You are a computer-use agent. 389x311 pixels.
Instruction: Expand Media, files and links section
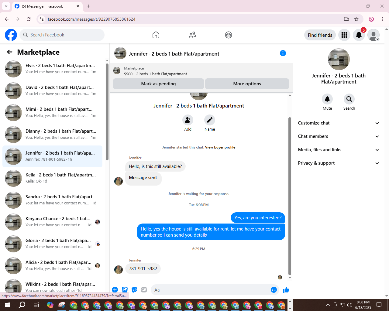tap(339, 150)
